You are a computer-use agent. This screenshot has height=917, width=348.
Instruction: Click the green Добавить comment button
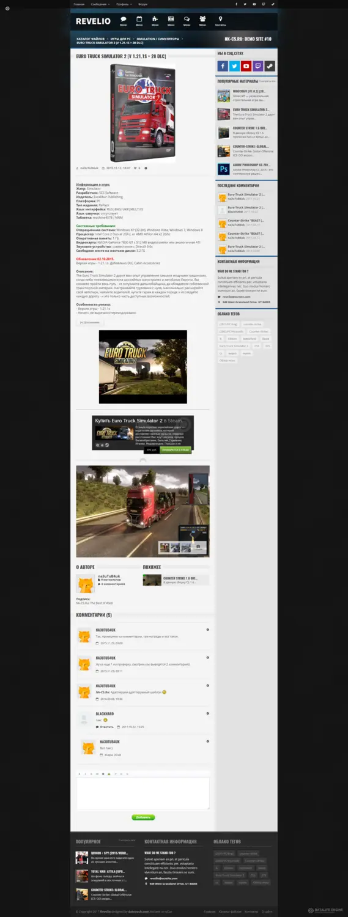coord(143,817)
